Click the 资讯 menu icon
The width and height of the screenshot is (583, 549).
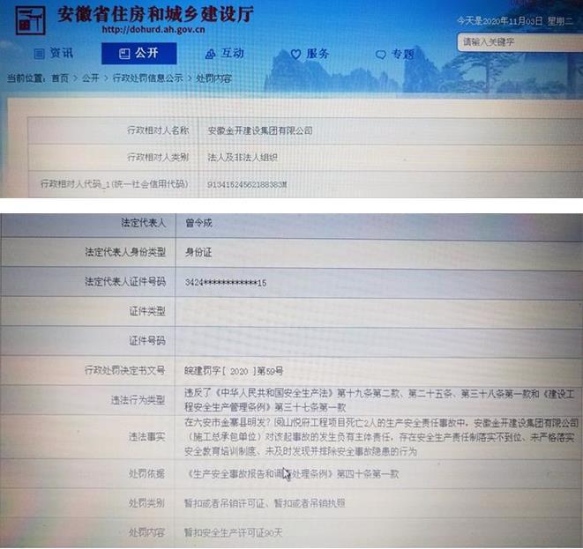point(39,55)
